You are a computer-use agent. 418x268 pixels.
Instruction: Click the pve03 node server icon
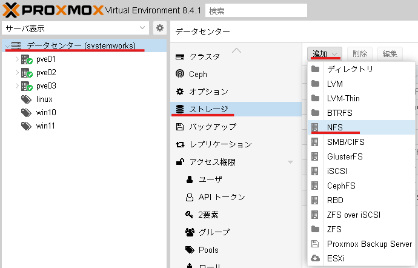coord(27,86)
